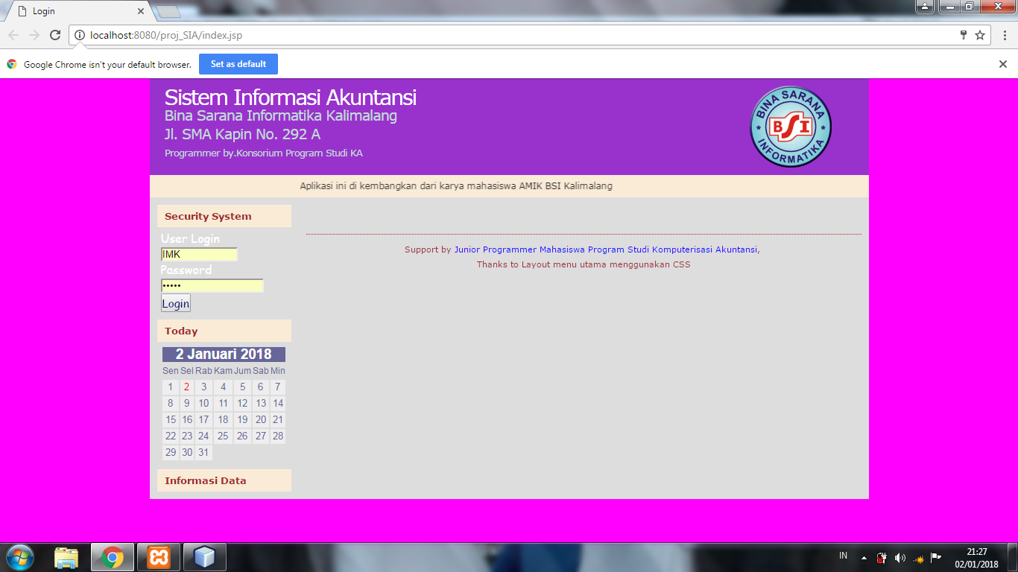Screen dimensions: 1018x572
Task: Select date 28 in the calendar
Action: point(277,436)
